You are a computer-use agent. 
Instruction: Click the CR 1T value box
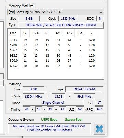99,103
